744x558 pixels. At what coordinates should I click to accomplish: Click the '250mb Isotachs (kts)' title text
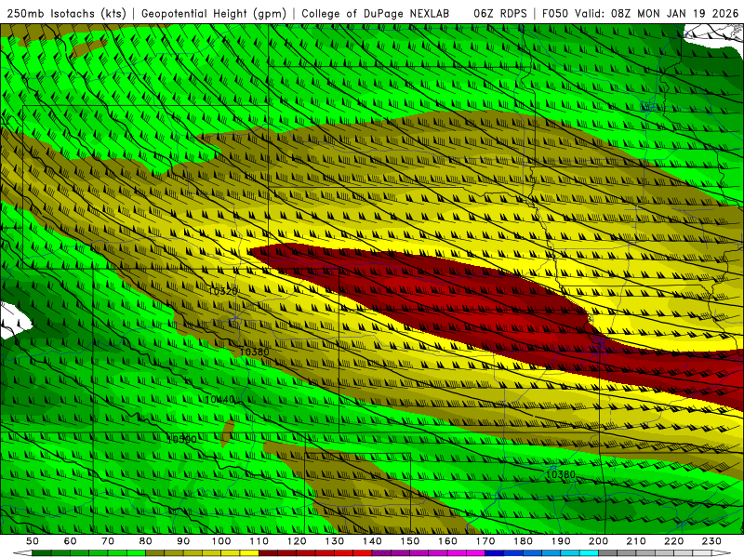point(67,14)
